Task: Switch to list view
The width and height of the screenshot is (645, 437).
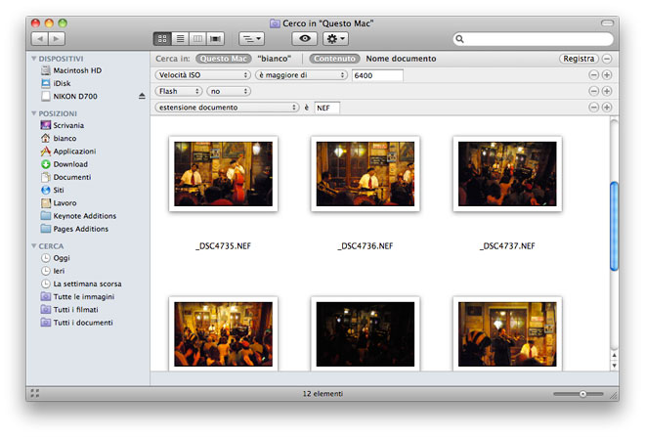Action: (x=180, y=39)
